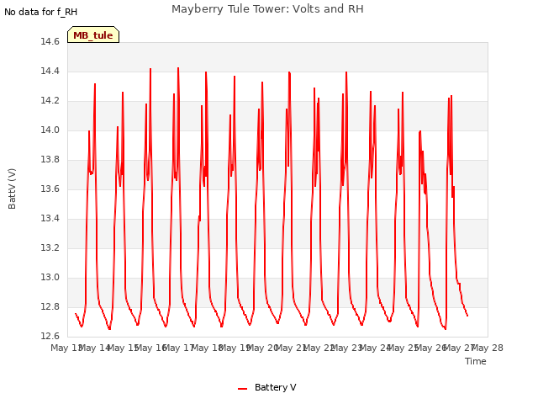Click the 14.0 y-axis tick label
This screenshot has height=404, width=538.
tap(50, 130)
